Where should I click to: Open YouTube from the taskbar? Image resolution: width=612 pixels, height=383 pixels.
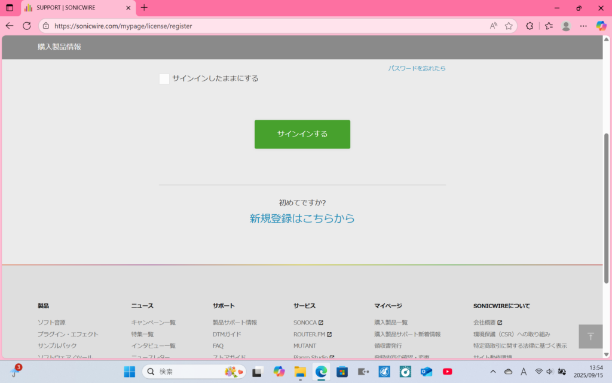tap(447, 372)
